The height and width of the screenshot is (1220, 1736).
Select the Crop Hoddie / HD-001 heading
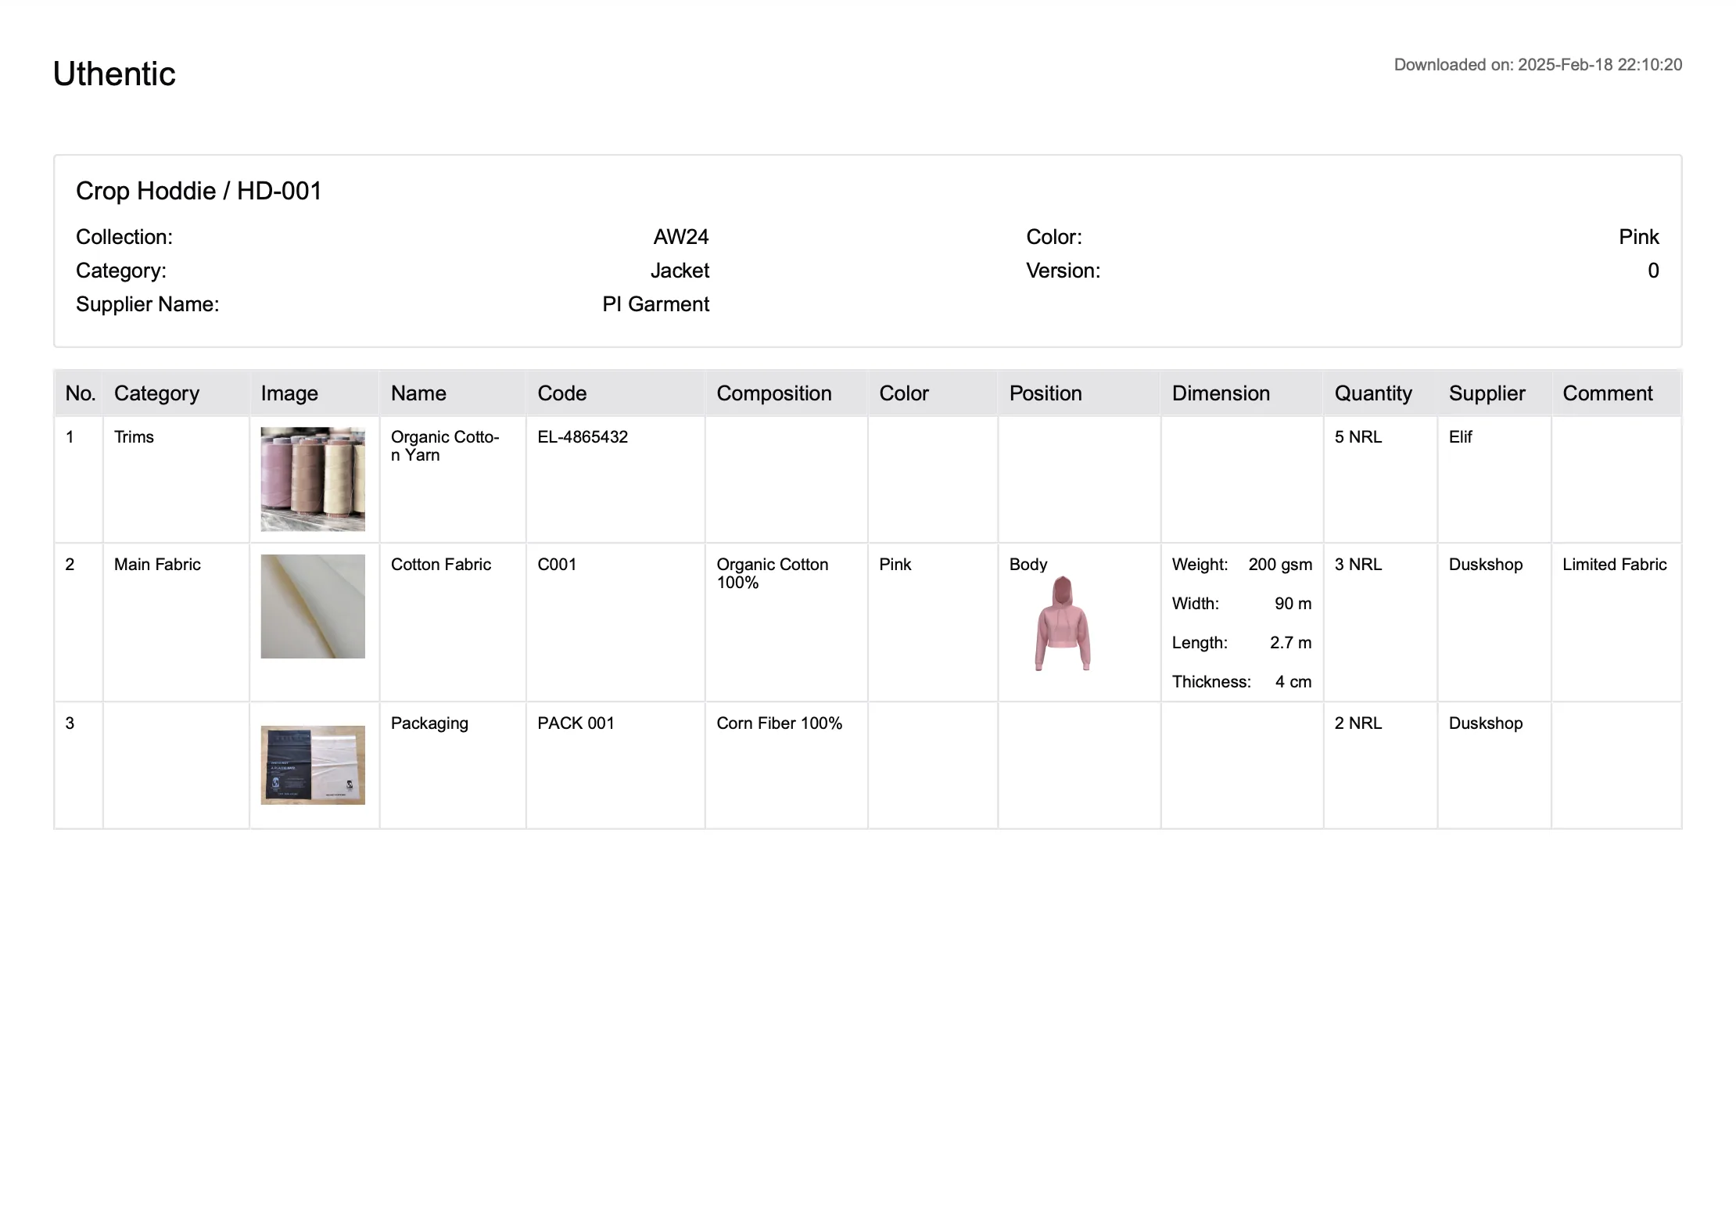point(199,191)
